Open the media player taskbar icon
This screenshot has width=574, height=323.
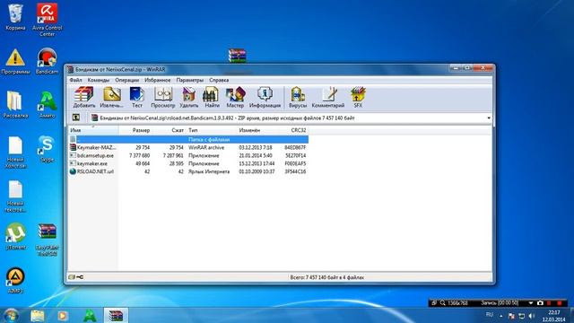pos(63,315)
